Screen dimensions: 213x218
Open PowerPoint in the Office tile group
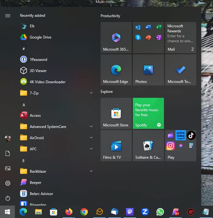pyautogui.click(x=148, y=37)
